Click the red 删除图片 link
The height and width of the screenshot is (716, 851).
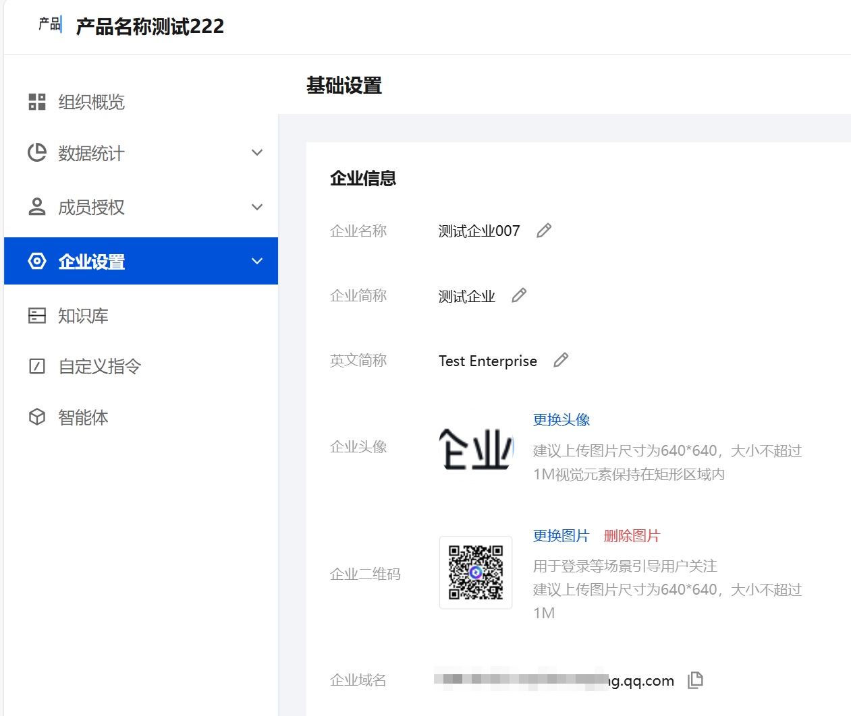[632, 535]
